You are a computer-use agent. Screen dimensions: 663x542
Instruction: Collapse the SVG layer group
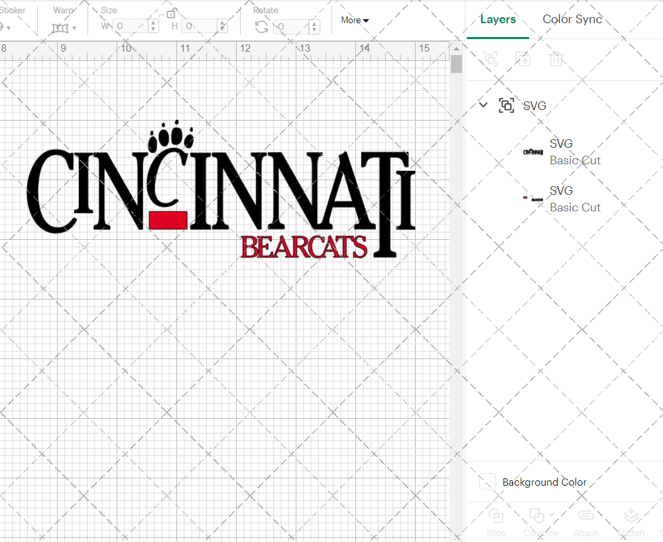(483, 105)
